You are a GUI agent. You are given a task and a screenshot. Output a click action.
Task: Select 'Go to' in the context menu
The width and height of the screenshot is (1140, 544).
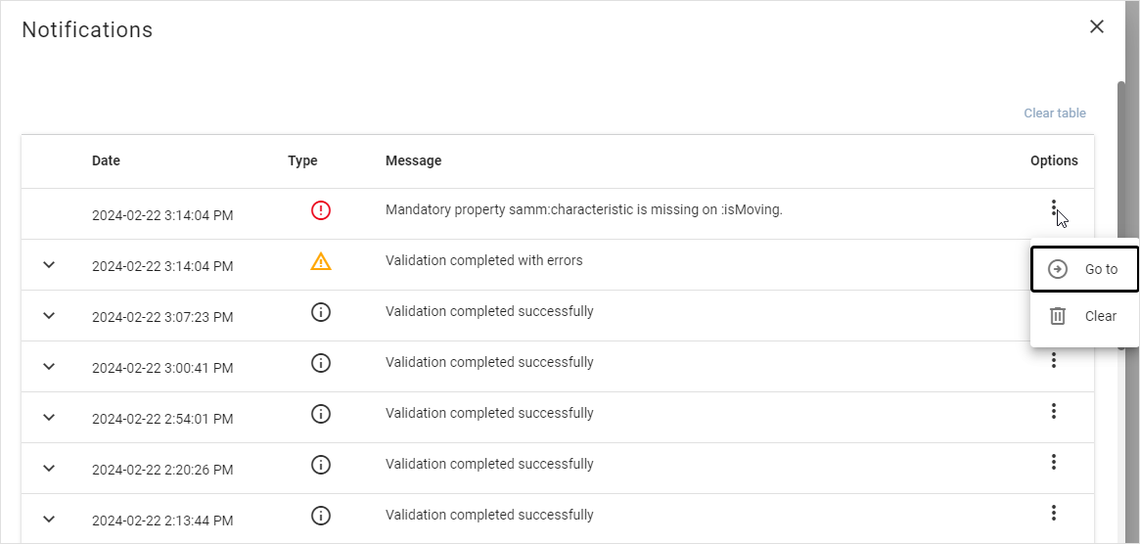1084,269
